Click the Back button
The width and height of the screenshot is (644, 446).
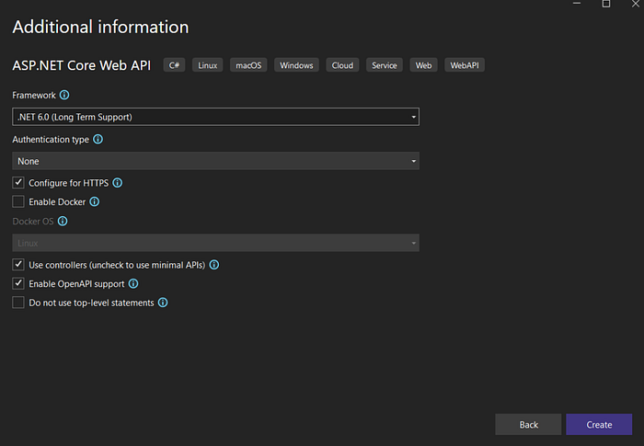528,424
